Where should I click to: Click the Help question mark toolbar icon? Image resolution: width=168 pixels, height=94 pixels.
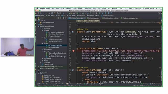[x=111, y=13]
